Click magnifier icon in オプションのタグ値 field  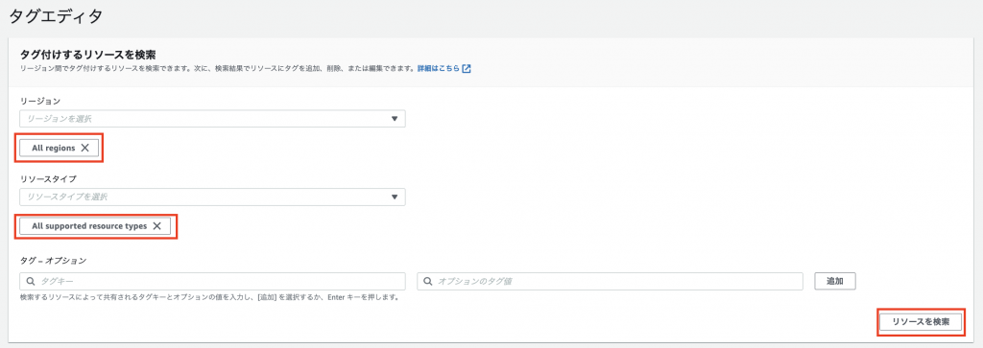pyautogui.click(x=427, y=281)
